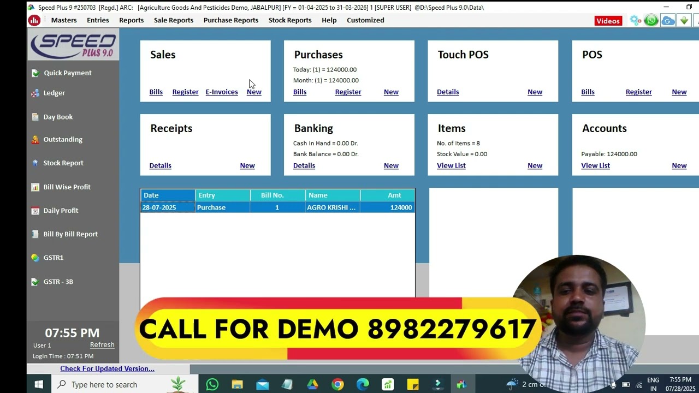This screenshot has height=393, width=699.
Task: Open Mail app from the taskbar
Action: 263,385
